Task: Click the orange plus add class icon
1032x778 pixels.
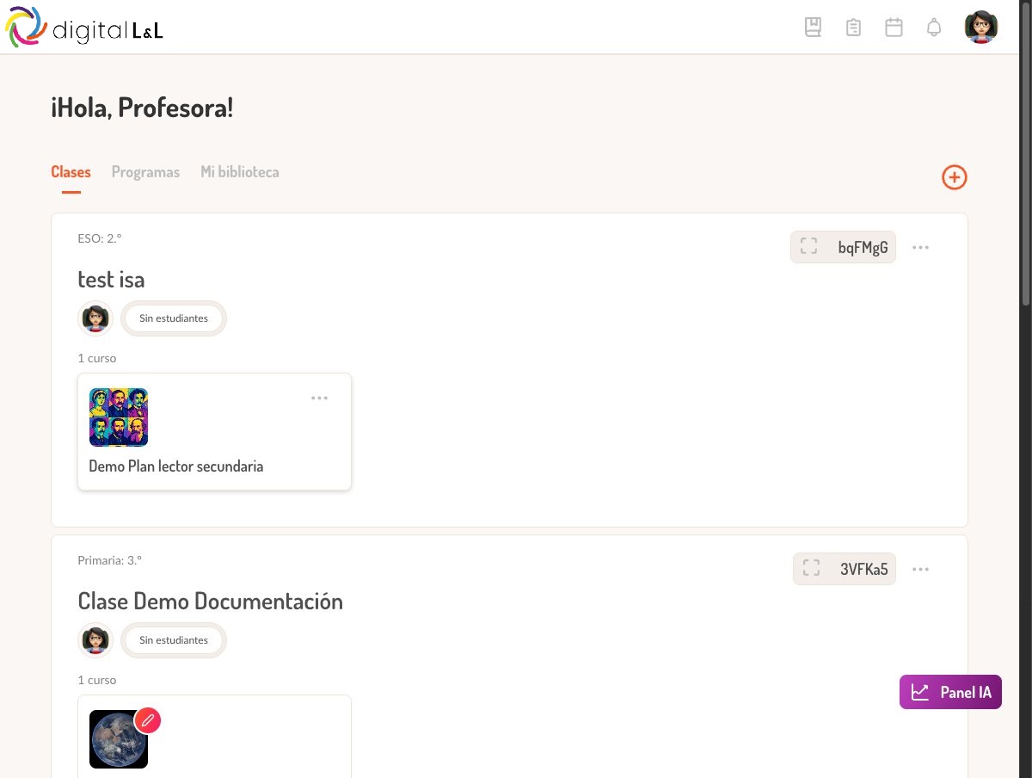Action: click(x=955, y=177)
